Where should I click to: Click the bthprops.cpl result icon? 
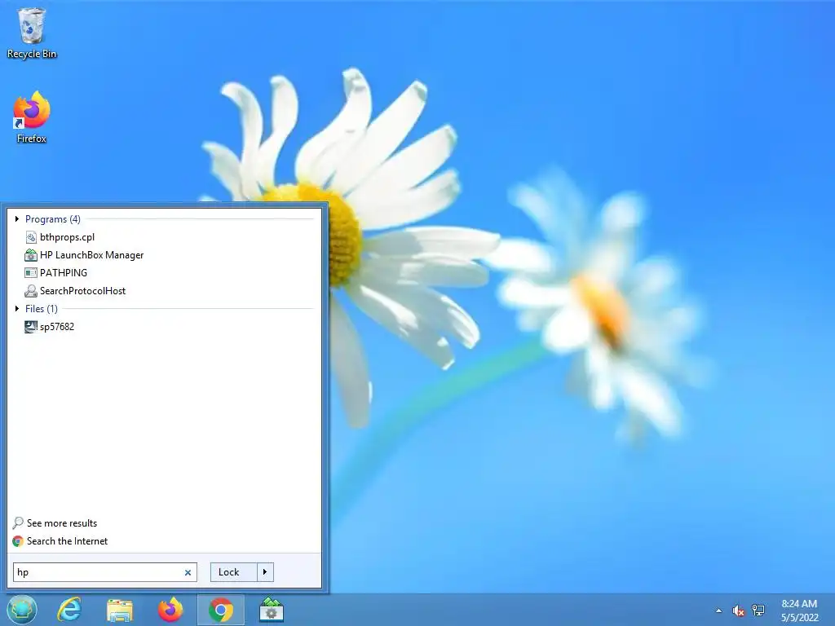click(x=31, y=237)
